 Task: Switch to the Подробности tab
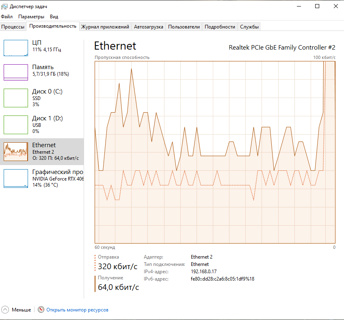click(220, 27)
